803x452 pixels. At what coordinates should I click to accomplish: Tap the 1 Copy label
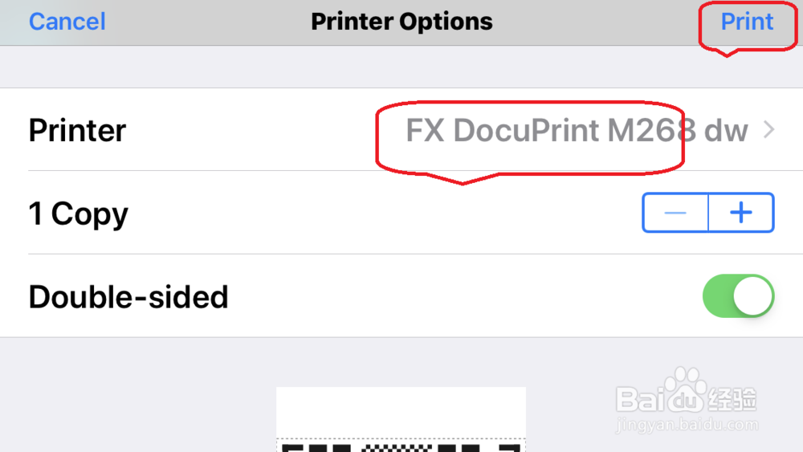point(79,214)
